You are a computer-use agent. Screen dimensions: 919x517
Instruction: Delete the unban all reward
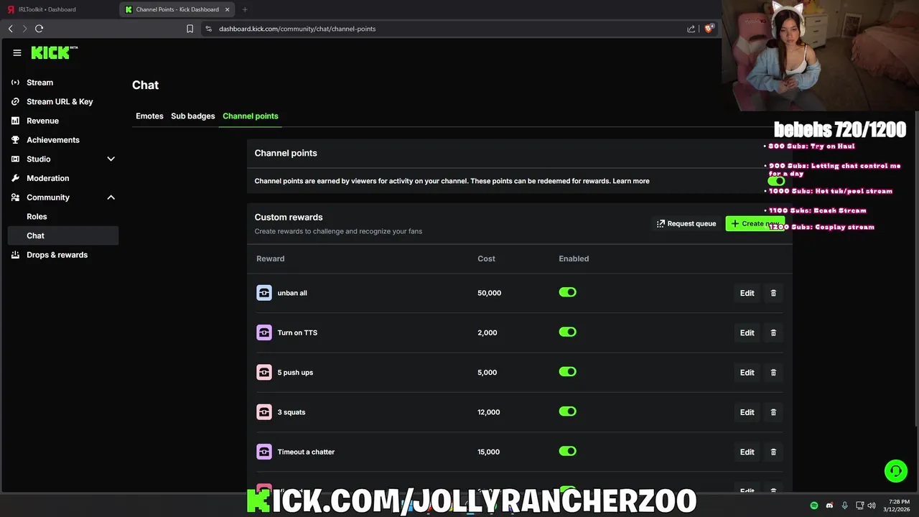click(x=773, y=293)
